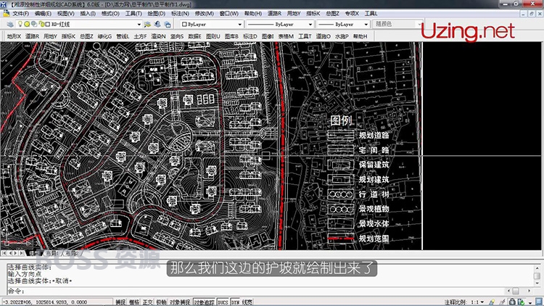Minimize the drawing document window button
This screenshot has width=544, height=306.
pyautogui.click(x=524, y=14)
